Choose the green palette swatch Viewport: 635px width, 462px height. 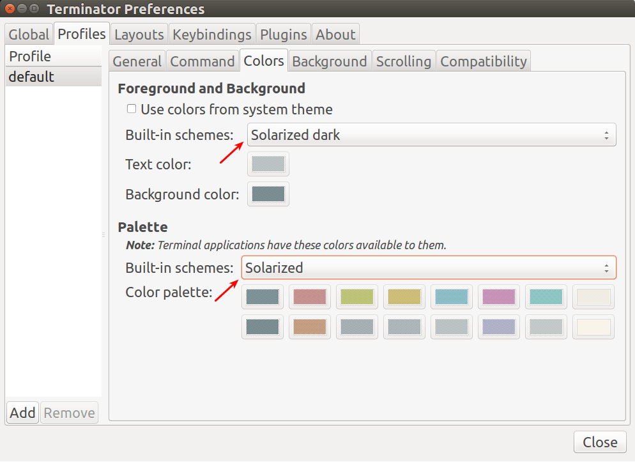pos(356,296)
